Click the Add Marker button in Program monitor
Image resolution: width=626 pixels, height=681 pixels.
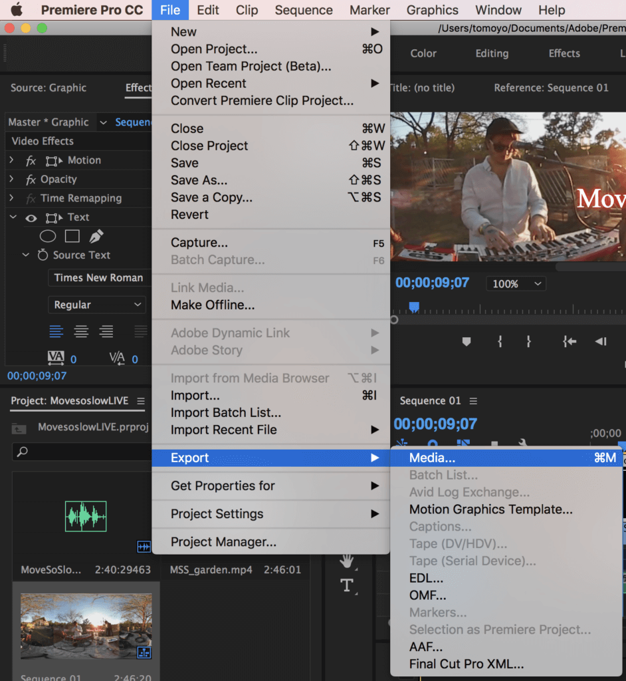tap(467, 342)
